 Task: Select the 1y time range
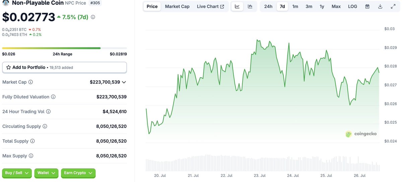point(322,6)
